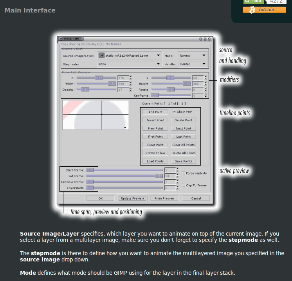Click the Width slider

tap(96, 84)
